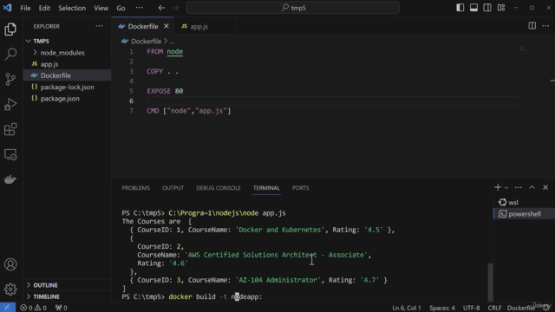
Task: Switch to the PORTS panel tab
Action: [x=301, y=188]
